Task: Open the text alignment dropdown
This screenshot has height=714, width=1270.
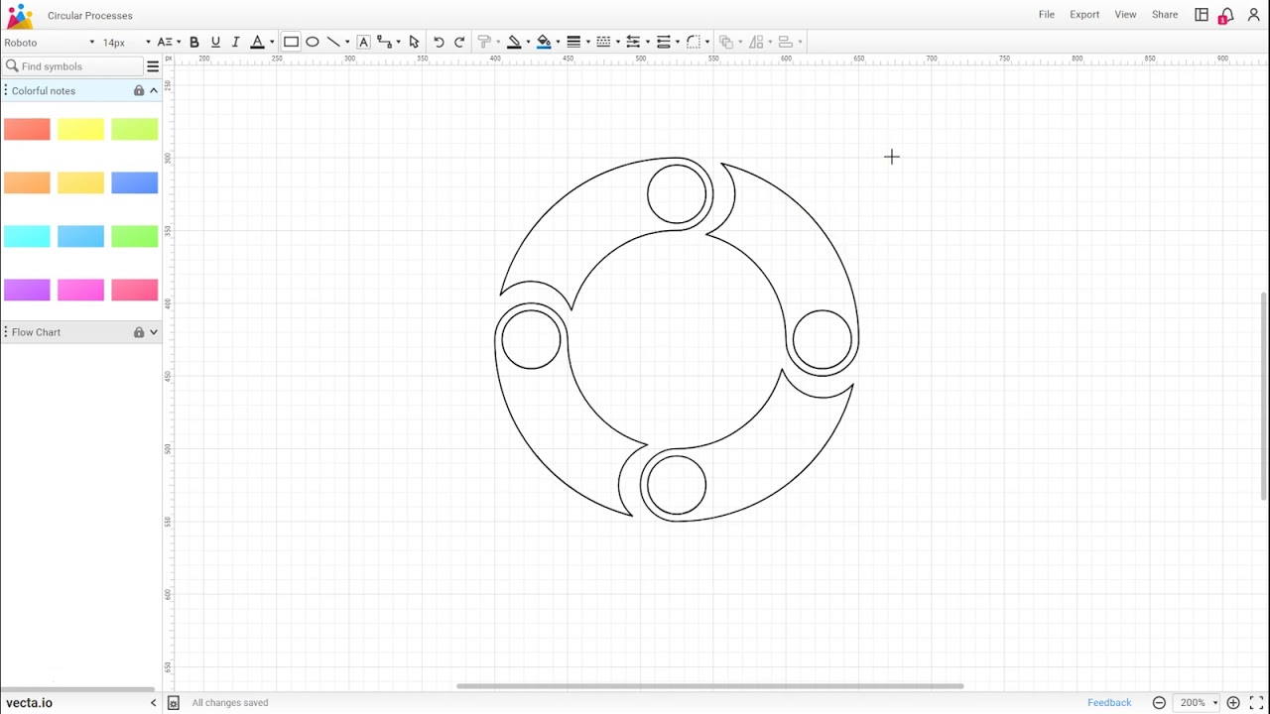Action: tap(169, 42)
